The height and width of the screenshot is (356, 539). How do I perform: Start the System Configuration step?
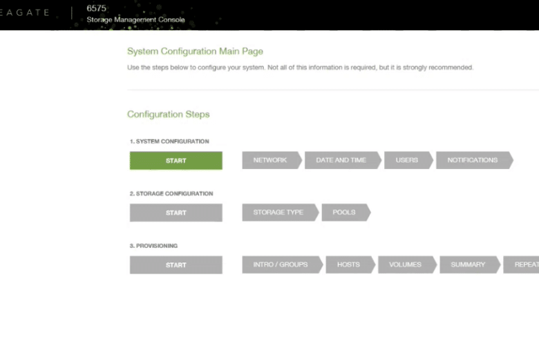[176, 161]
